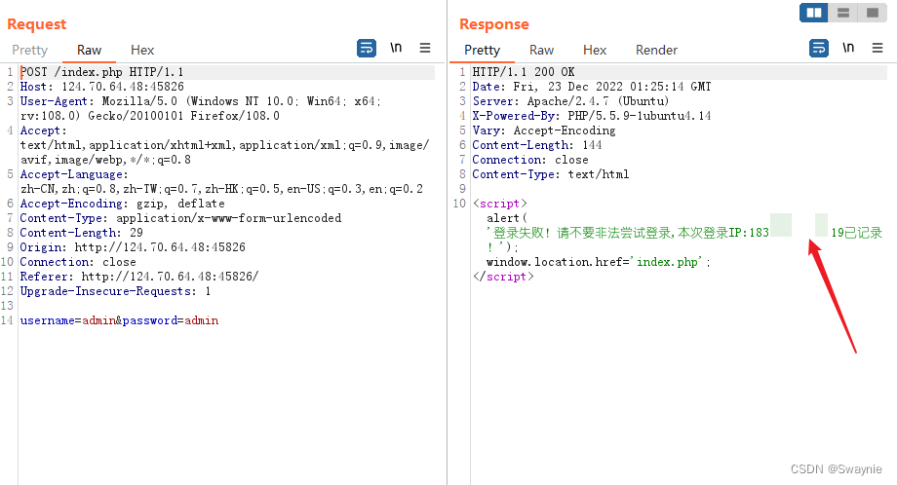Image resolution: width=897 pixels, height=485 pixels.
Task: Click the Content-Type: text/html header
Action: point(550,174)
